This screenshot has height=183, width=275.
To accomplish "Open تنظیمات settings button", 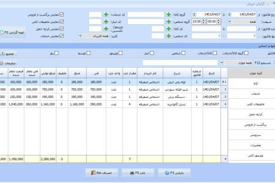I will point(8,63).
